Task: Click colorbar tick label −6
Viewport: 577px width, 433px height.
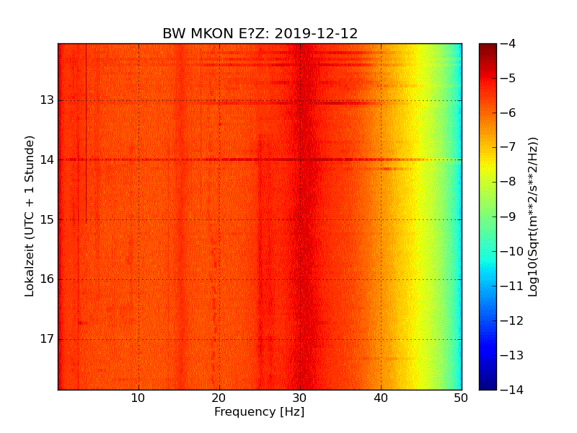Action: click(508, 113)
